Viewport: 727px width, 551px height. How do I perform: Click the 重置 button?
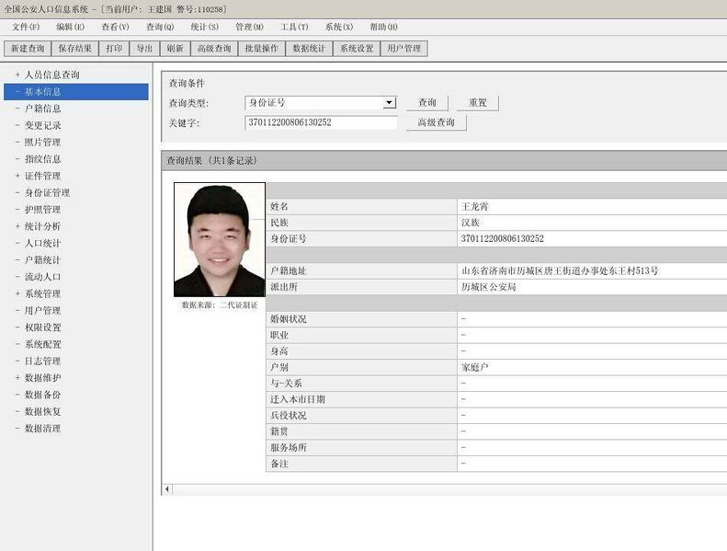478,103
